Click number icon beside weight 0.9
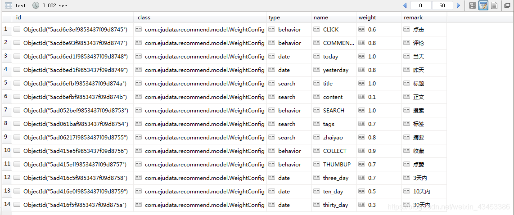514x215 pixels. [x=361, y=151]
